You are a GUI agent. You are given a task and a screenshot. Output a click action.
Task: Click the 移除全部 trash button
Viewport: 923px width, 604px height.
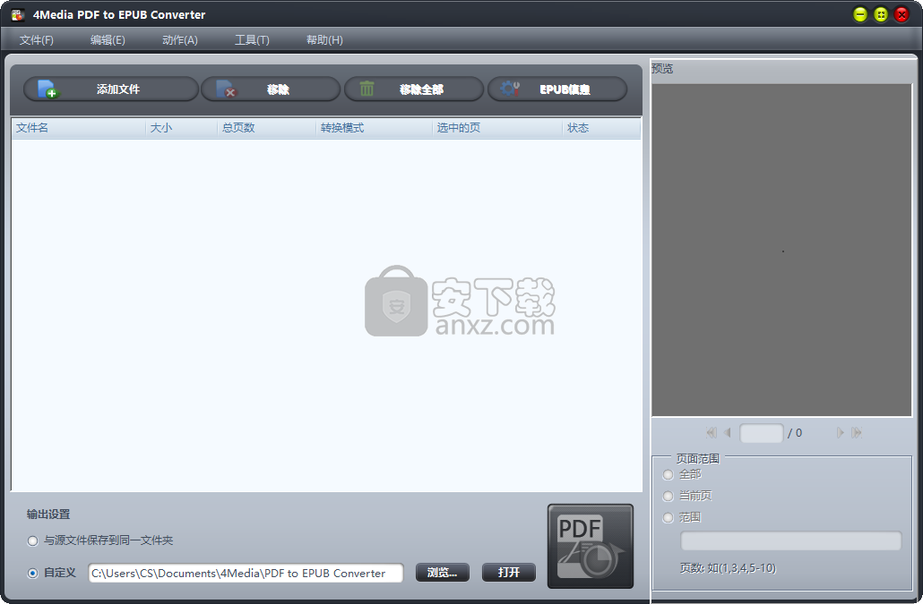(x=414, y=89)
